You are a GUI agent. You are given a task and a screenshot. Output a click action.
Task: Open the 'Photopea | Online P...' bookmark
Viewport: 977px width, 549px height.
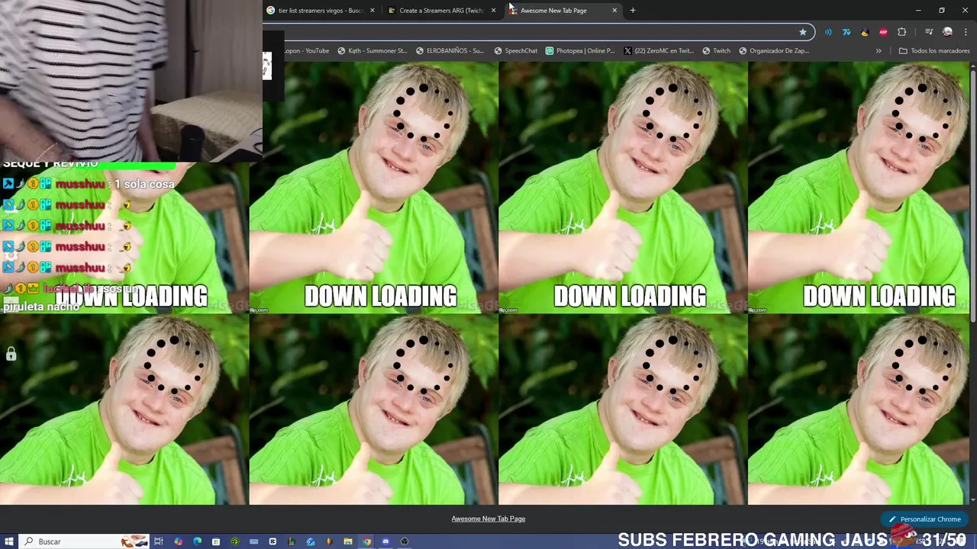(x=580, y=51)
